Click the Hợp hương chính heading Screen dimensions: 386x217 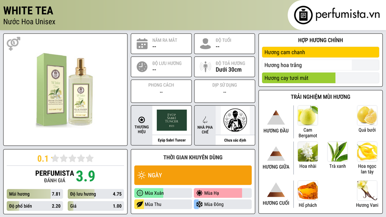tap(320, 40)
